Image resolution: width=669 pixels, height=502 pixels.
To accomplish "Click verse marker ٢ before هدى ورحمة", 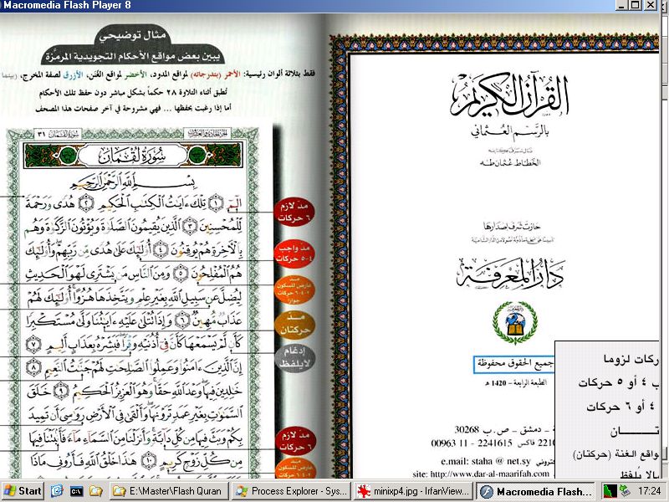I will pyautogui.click(x=86, y=204).
